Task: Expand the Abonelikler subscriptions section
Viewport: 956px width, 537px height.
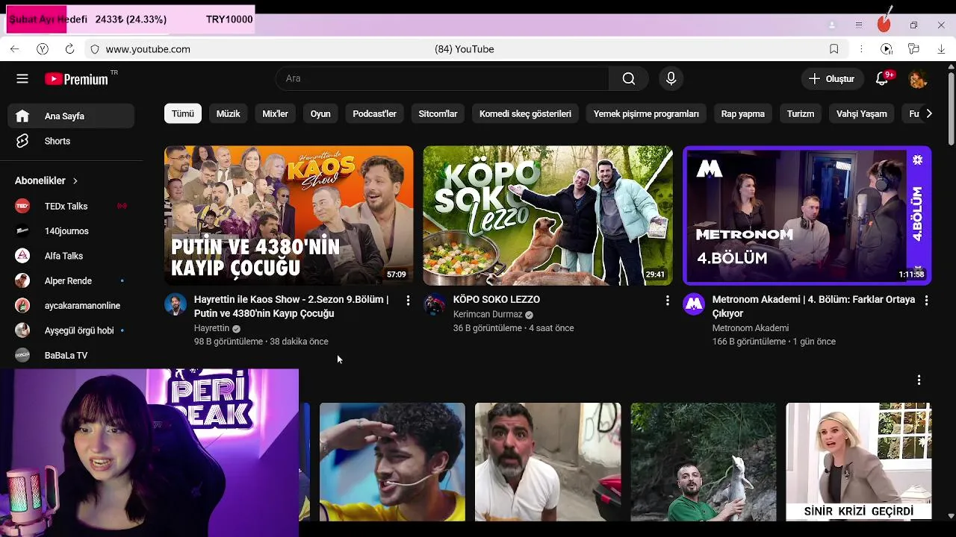Action: [46, 180]
